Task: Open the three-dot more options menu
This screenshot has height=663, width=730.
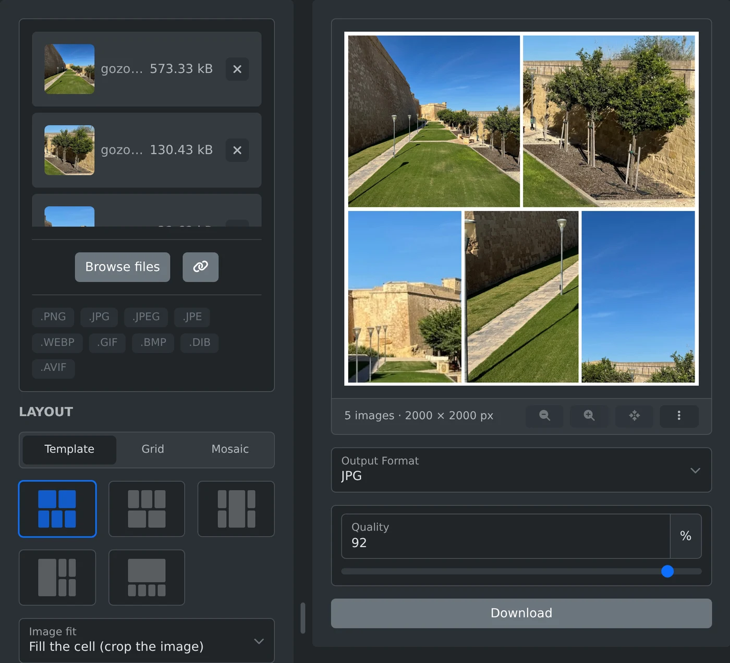Action: pos(679,416)
